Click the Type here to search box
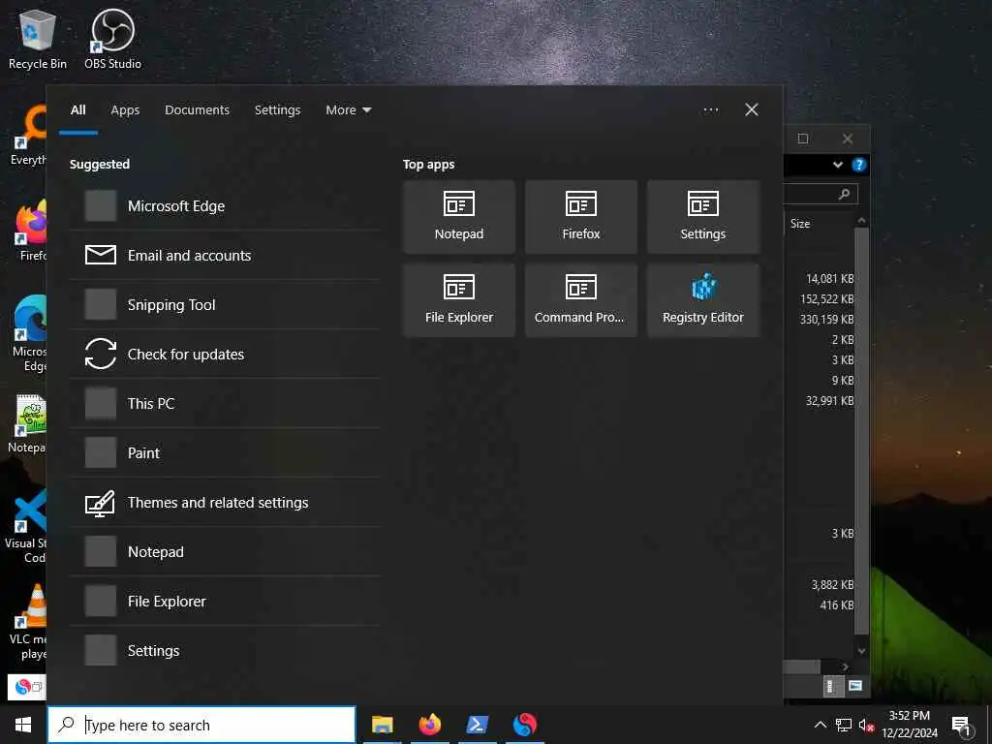 (201, 725)
